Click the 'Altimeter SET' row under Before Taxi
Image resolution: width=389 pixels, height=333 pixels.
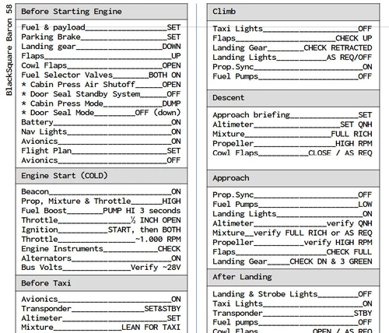[101, 318]
